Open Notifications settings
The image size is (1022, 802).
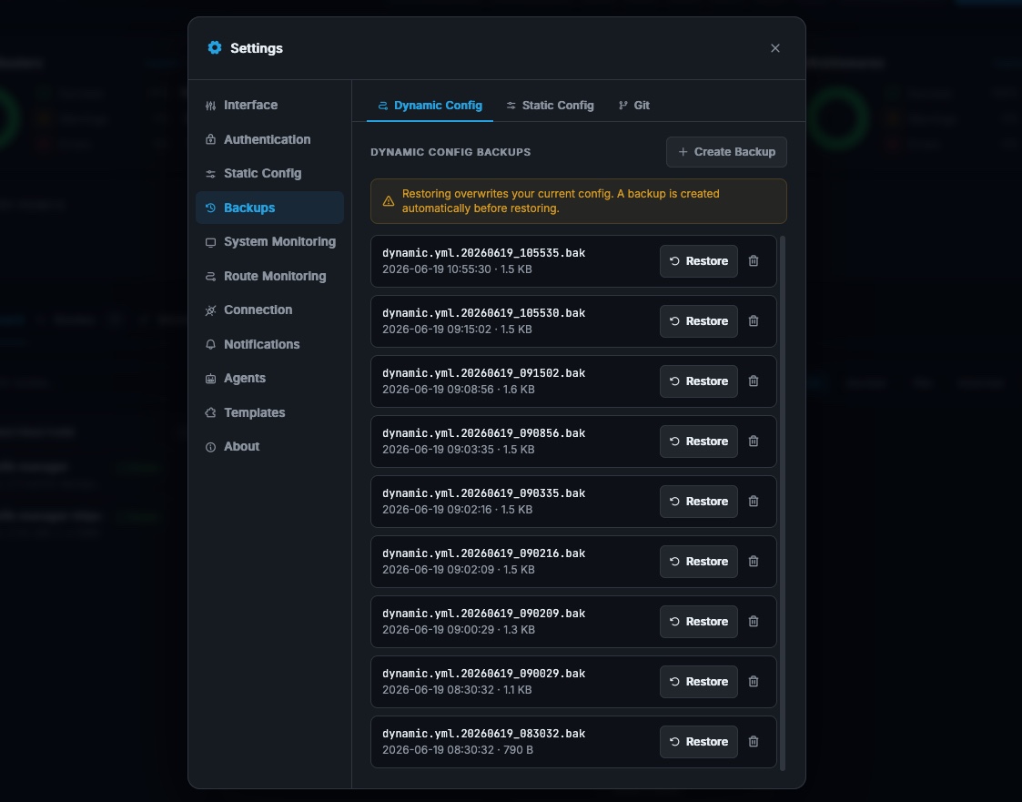coord(269,344)
